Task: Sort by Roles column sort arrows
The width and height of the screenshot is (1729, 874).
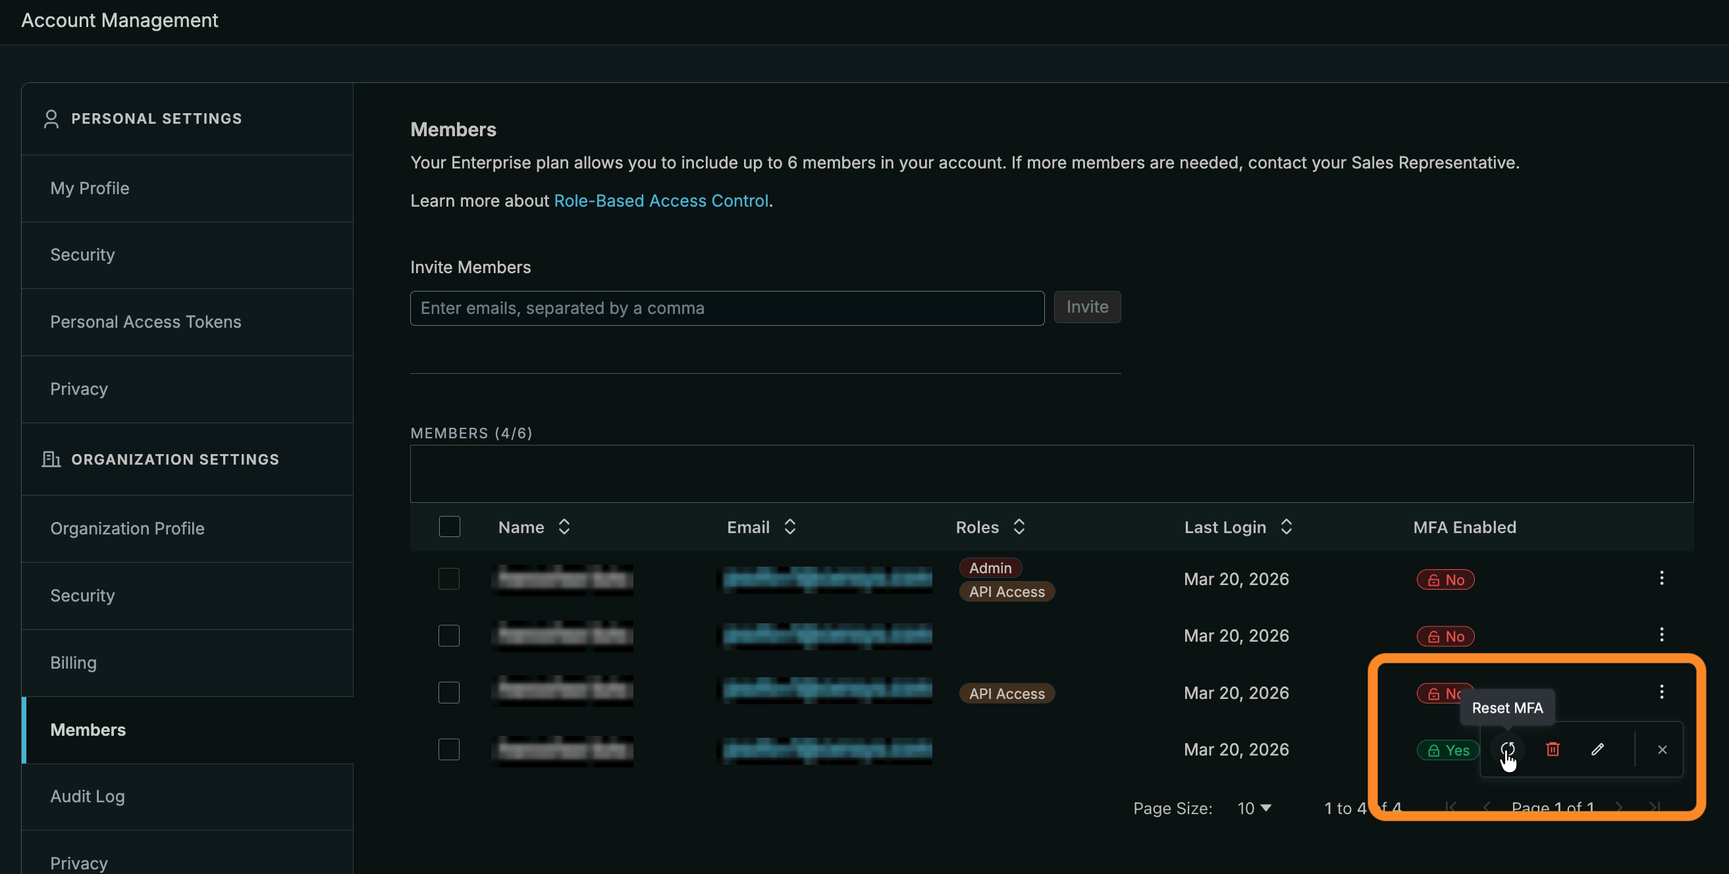Action: [x=1018, y=527]
